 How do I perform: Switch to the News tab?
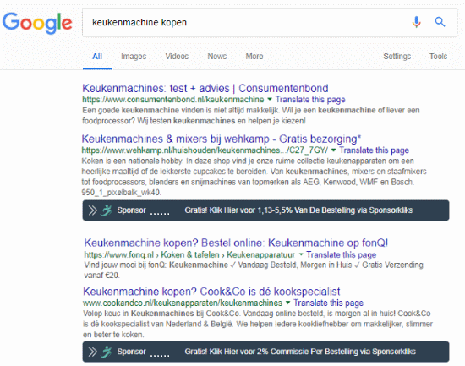[217, 57]
